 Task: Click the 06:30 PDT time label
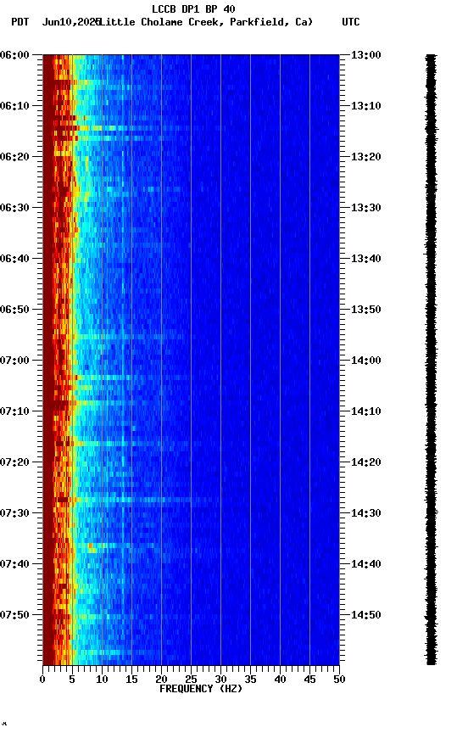(x=14, y=208)
